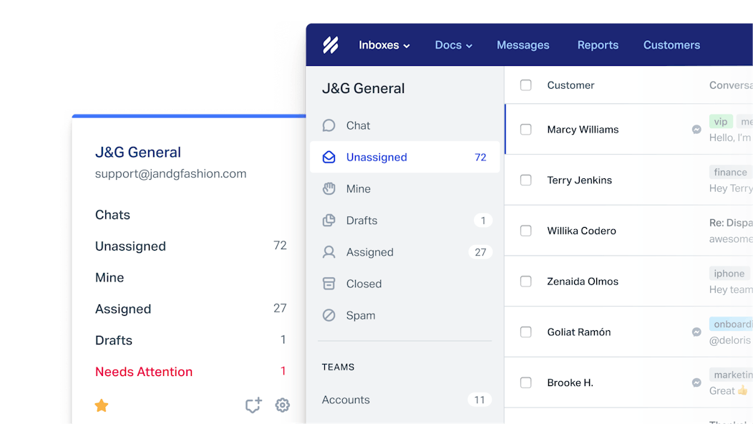
Task: Open the Spam folder in sidebar
Action: pyautogui.click(x=405, y=315)
